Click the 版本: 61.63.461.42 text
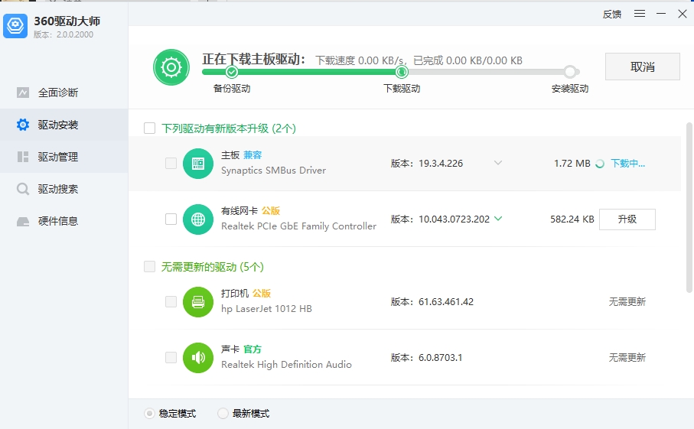 [432, 301]
